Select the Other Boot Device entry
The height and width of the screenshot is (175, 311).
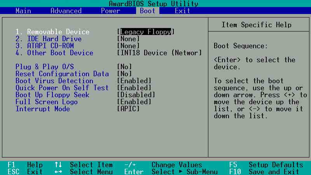54,53
